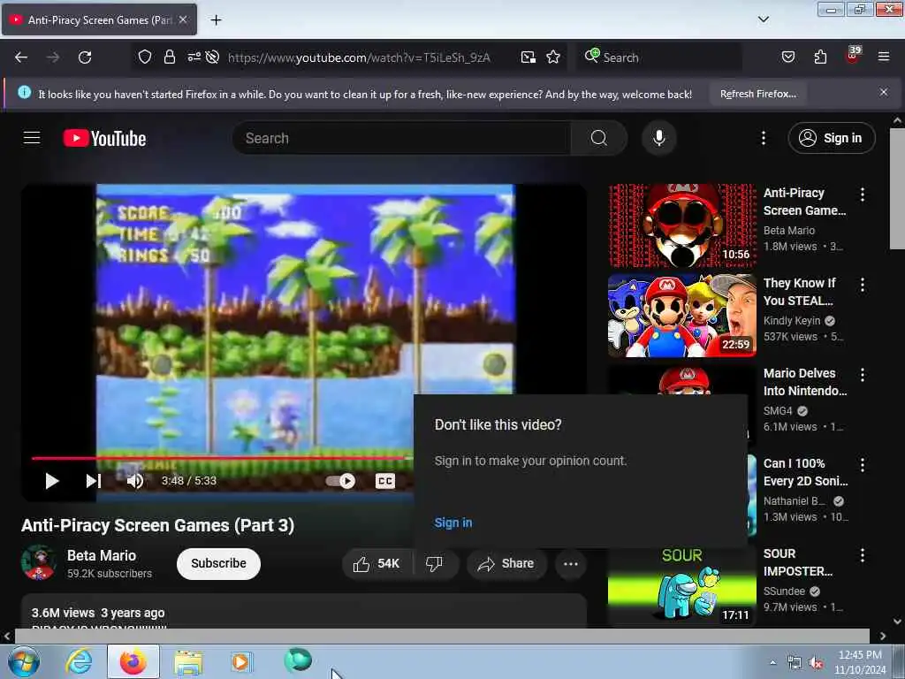Open the Beta Mario channel name link
The height and width of the screenshot is (679, 905).
[x=102, y=555]
